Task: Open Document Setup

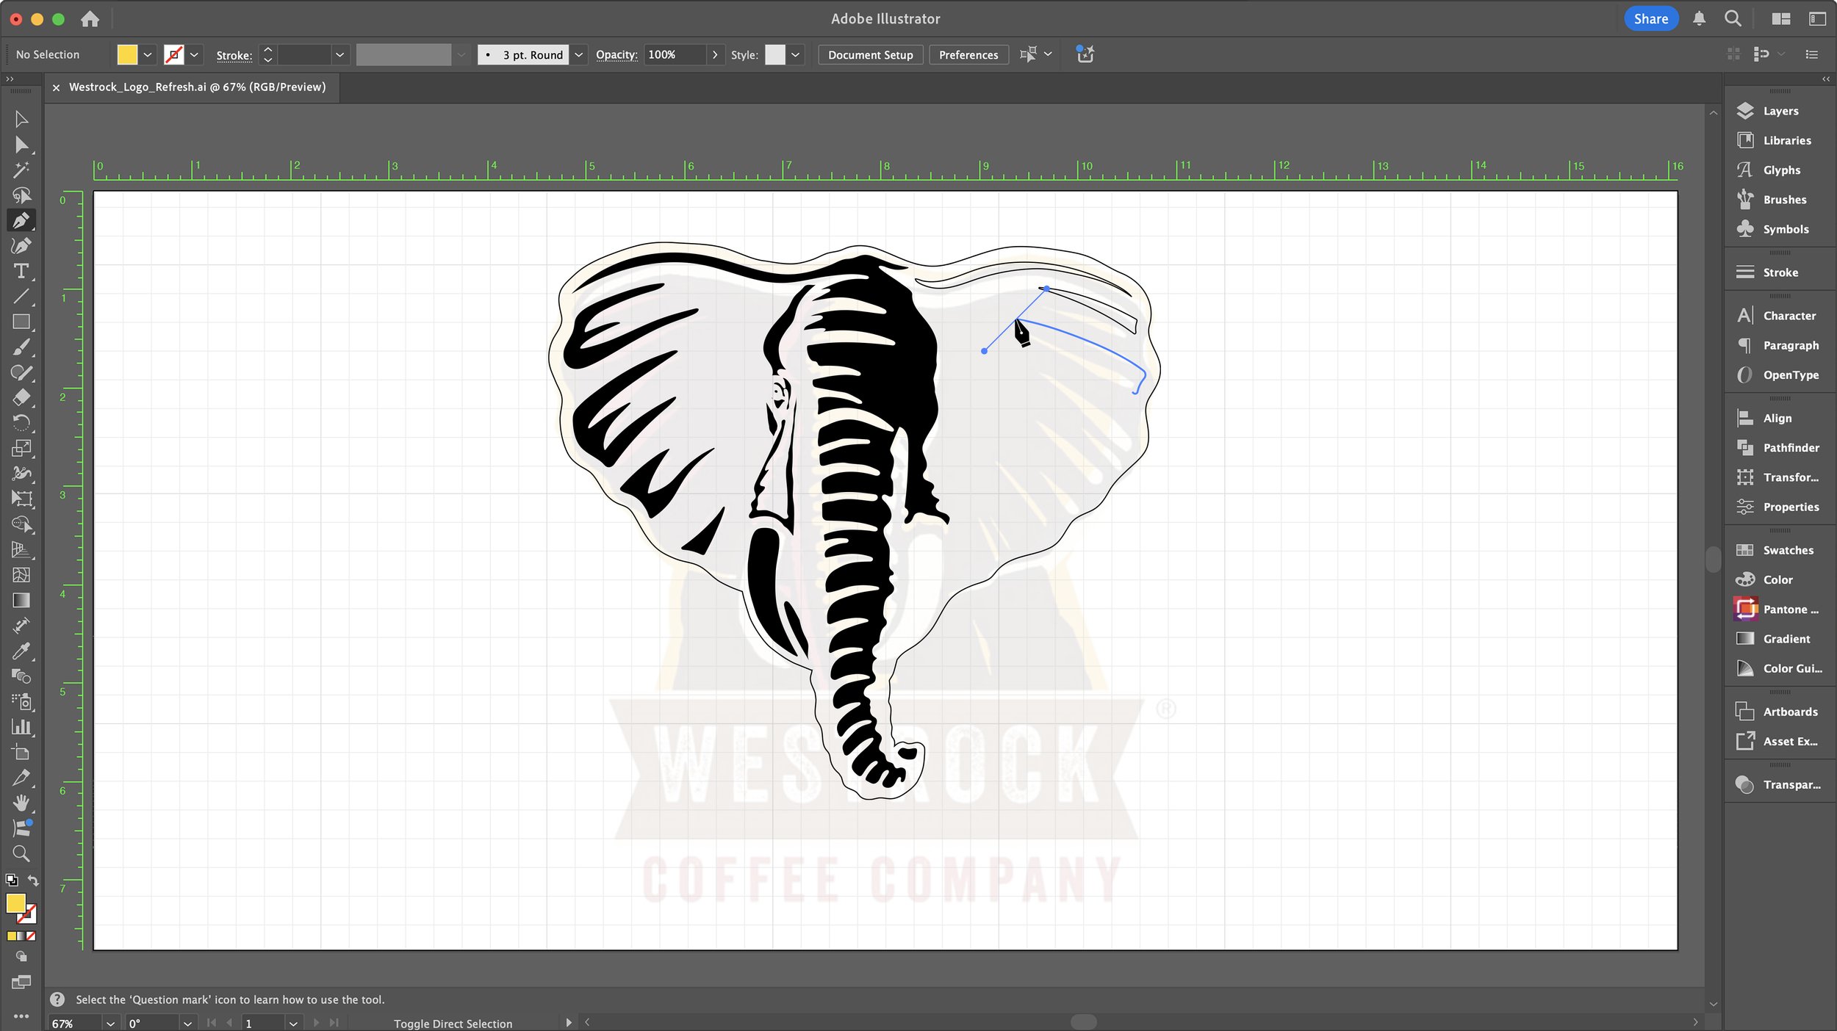Action: [x=870, y=54]
